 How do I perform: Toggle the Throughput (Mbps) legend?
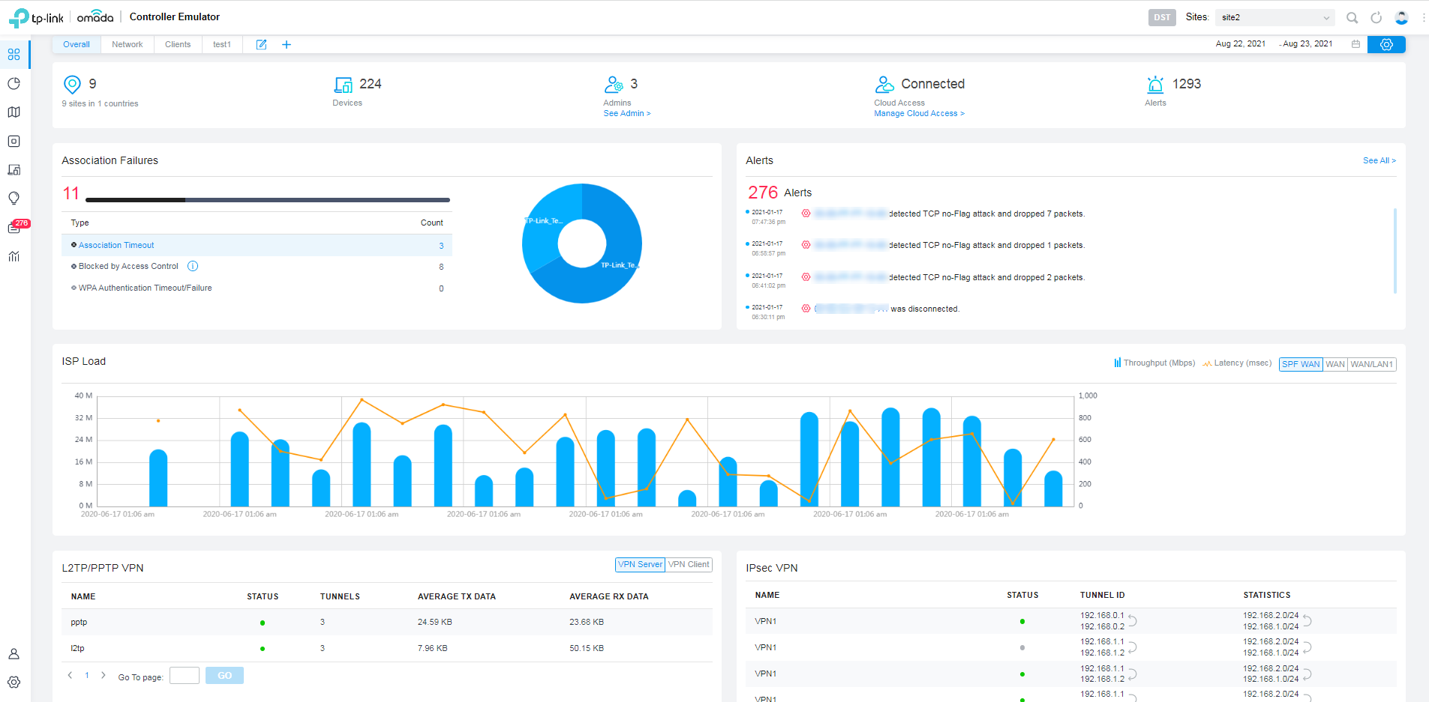point(1154,363)
